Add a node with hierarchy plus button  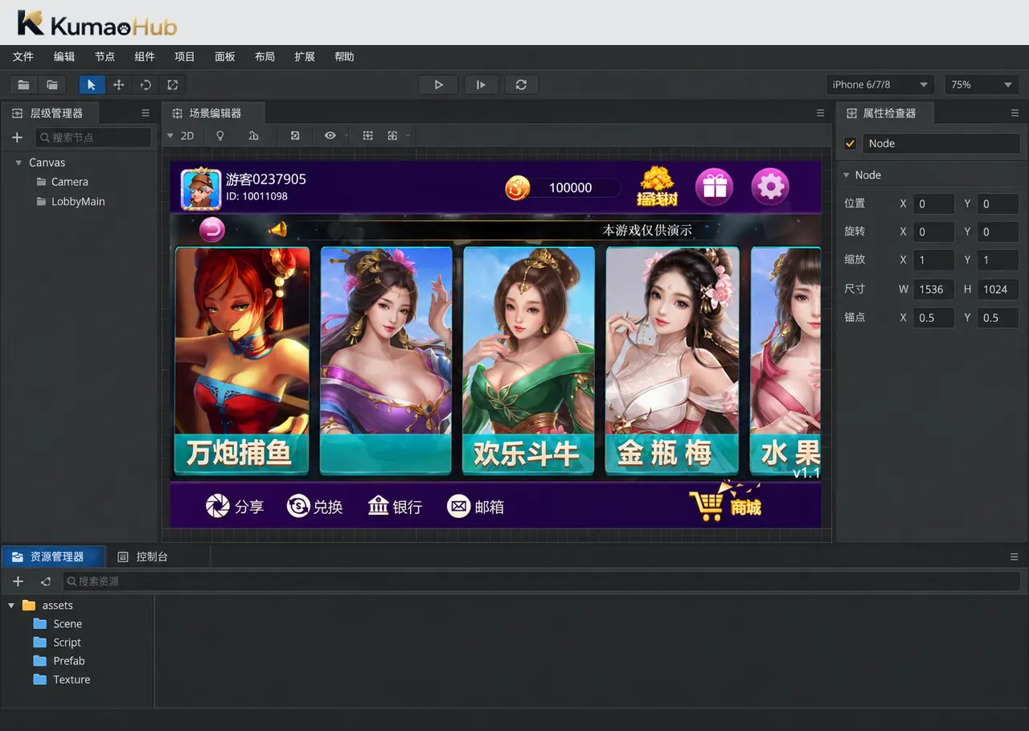pos(17,138)
